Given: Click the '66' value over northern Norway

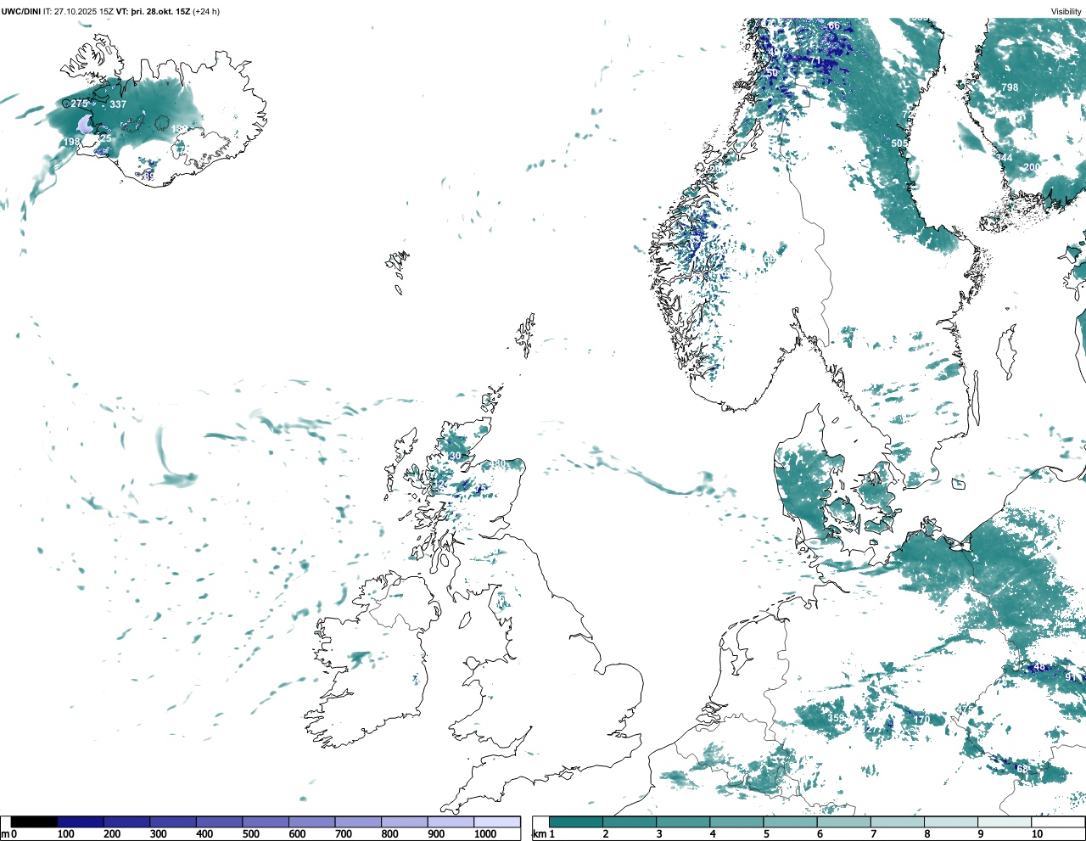Looking at the screenshot, I should 834,25.
